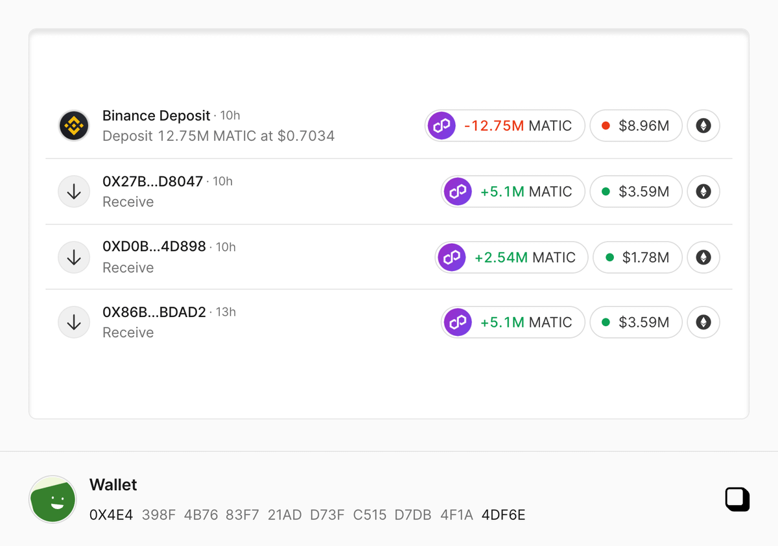The height and width of the screenshot is (546, 778).
Task: Click red status dot beside $8.96M
Action: tap(606, 126)
